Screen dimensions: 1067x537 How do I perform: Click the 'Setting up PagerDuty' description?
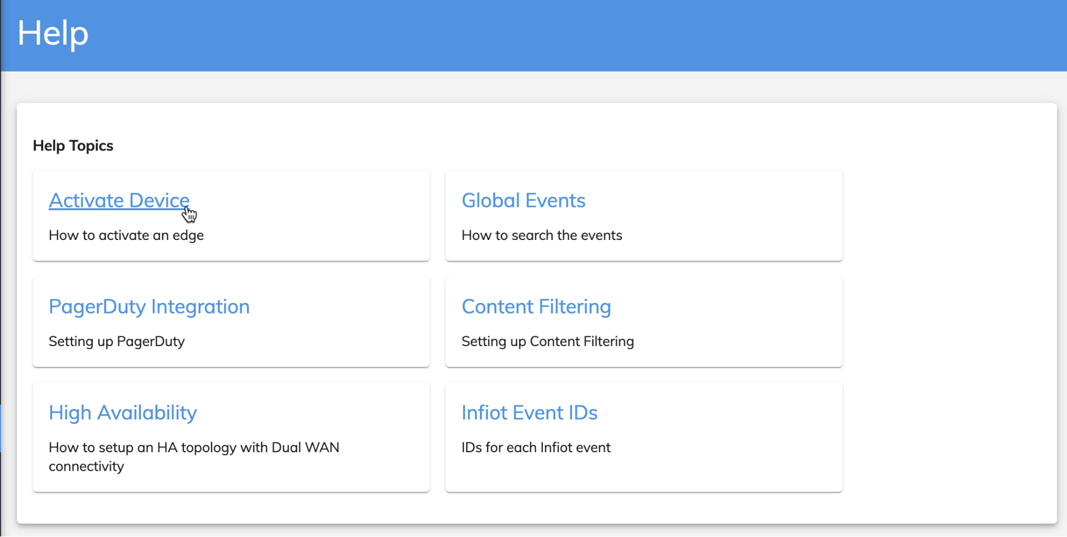[x=116, y=341]
